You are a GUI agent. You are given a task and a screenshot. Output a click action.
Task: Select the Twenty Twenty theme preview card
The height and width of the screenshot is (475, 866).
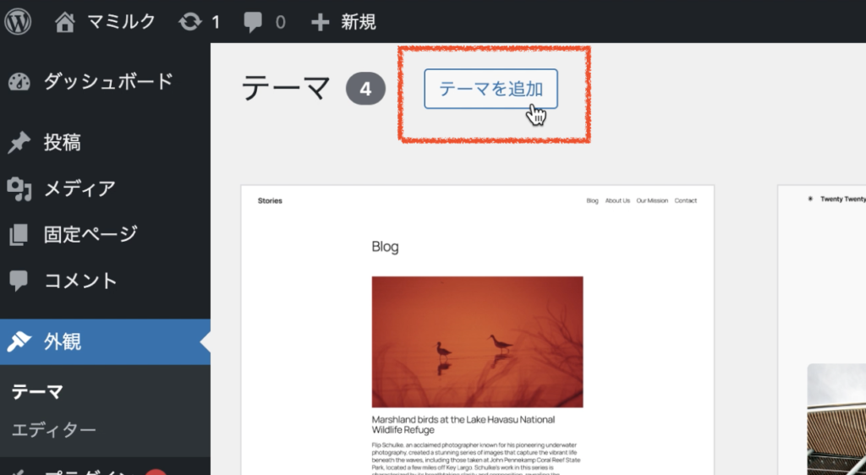[821, 330]
